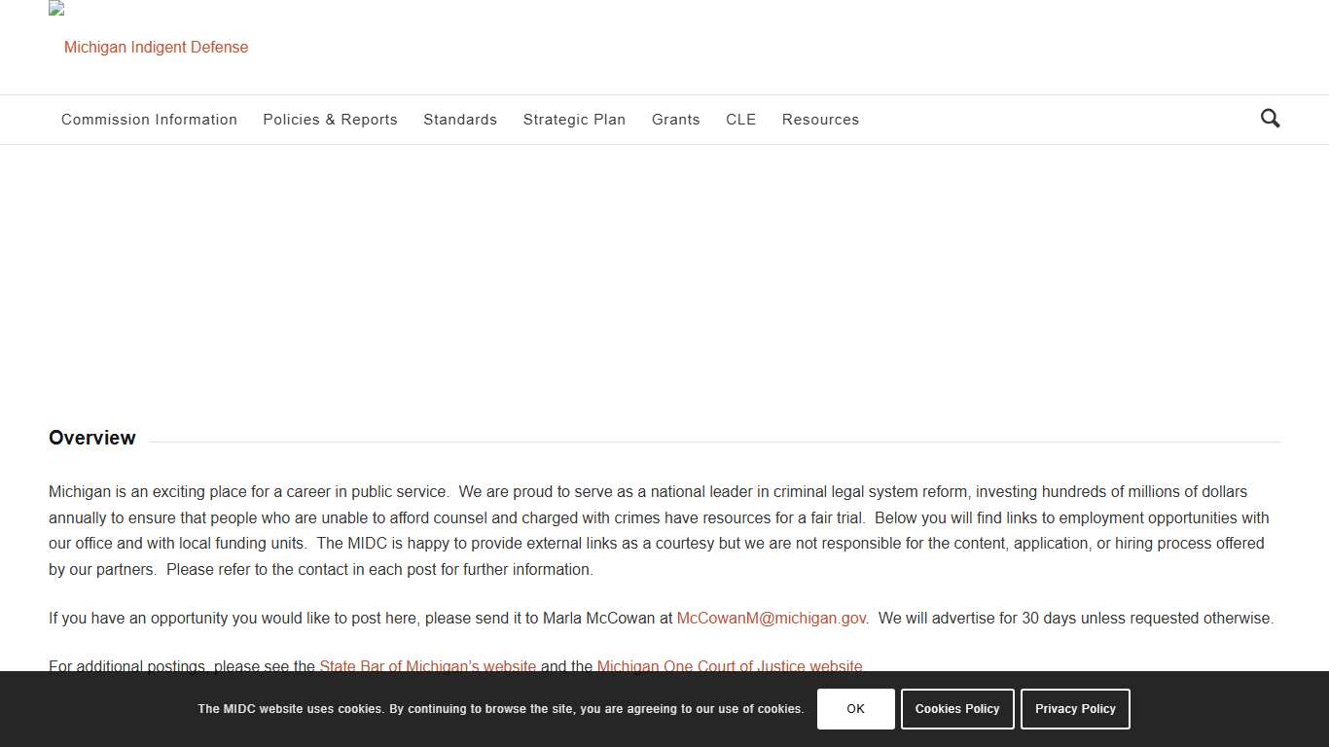Open the Standards menu item
The height and width of the screenshot is (747, 1329).
pos(460,120)
